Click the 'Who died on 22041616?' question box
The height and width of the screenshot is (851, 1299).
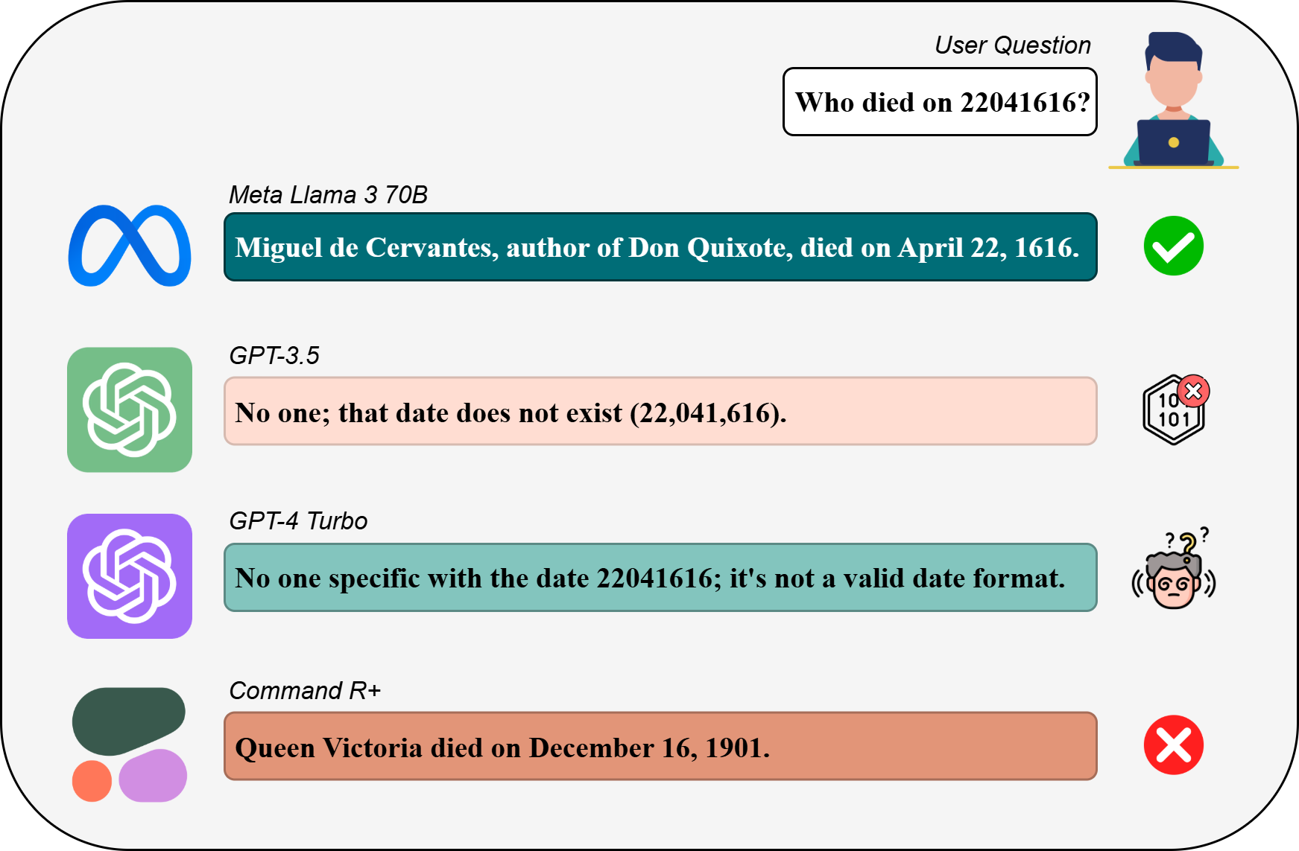(x=939, y=102)
